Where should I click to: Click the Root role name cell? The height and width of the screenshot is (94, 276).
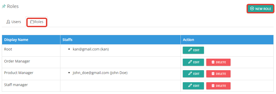pyautogui.click(x=31, y=50)
